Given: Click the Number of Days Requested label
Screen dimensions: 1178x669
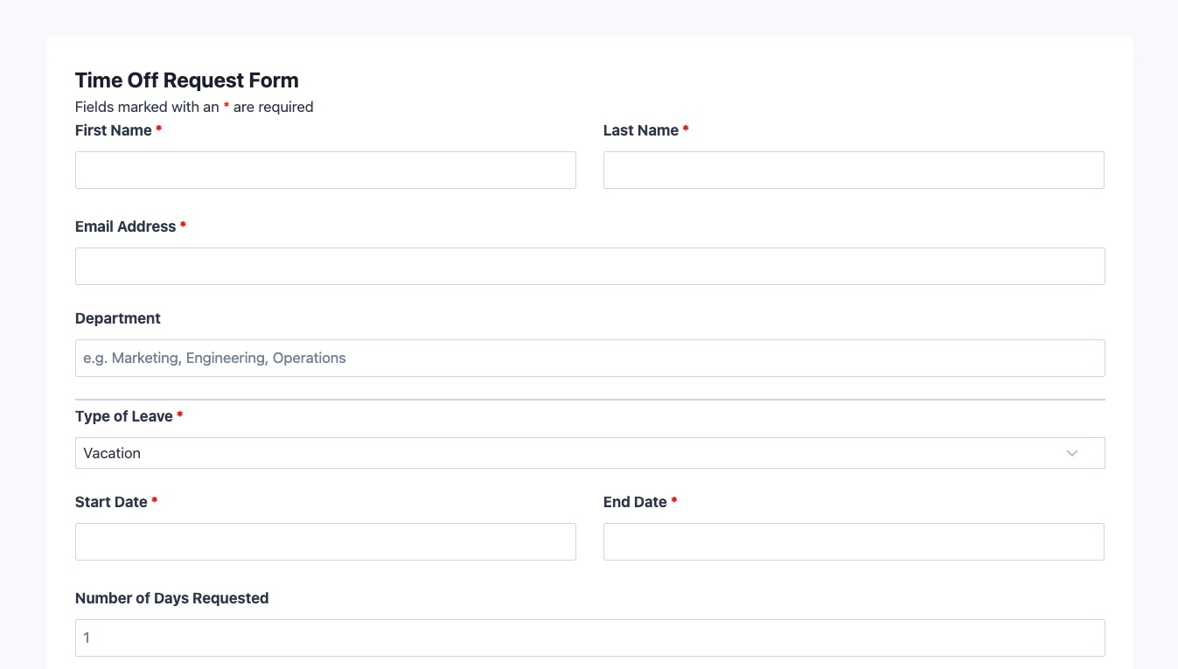Looking at the screenshot, I should 171,598.
